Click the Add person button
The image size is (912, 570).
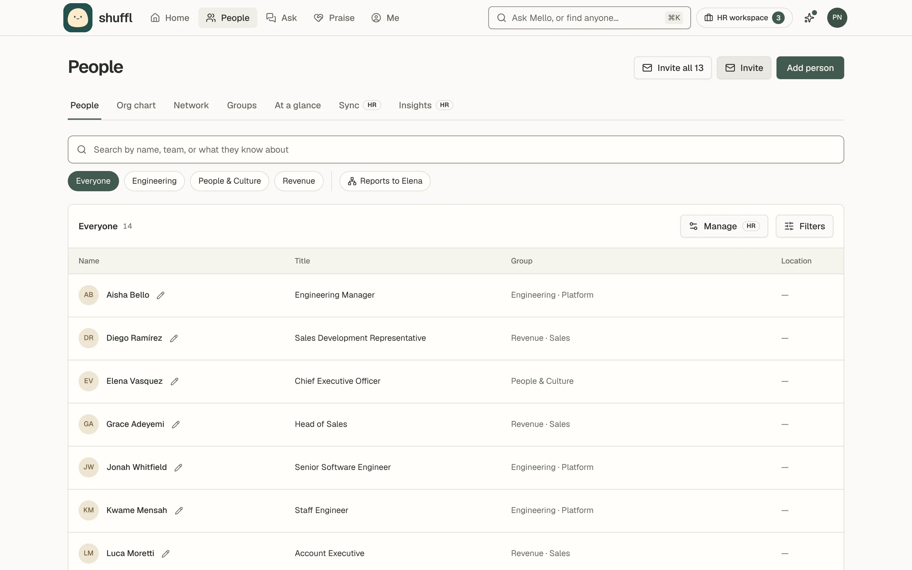810,68
